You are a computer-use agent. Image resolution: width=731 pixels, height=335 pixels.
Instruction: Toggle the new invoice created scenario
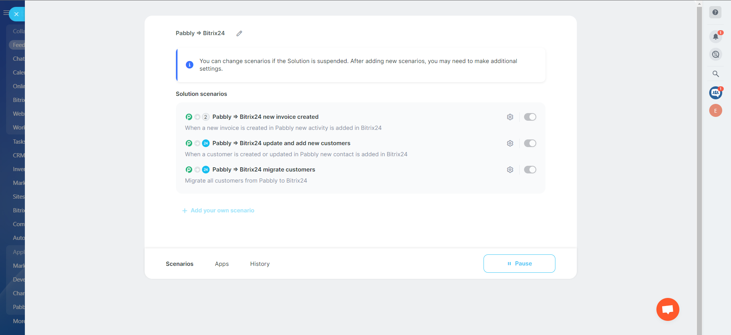[x=530, y=117]
